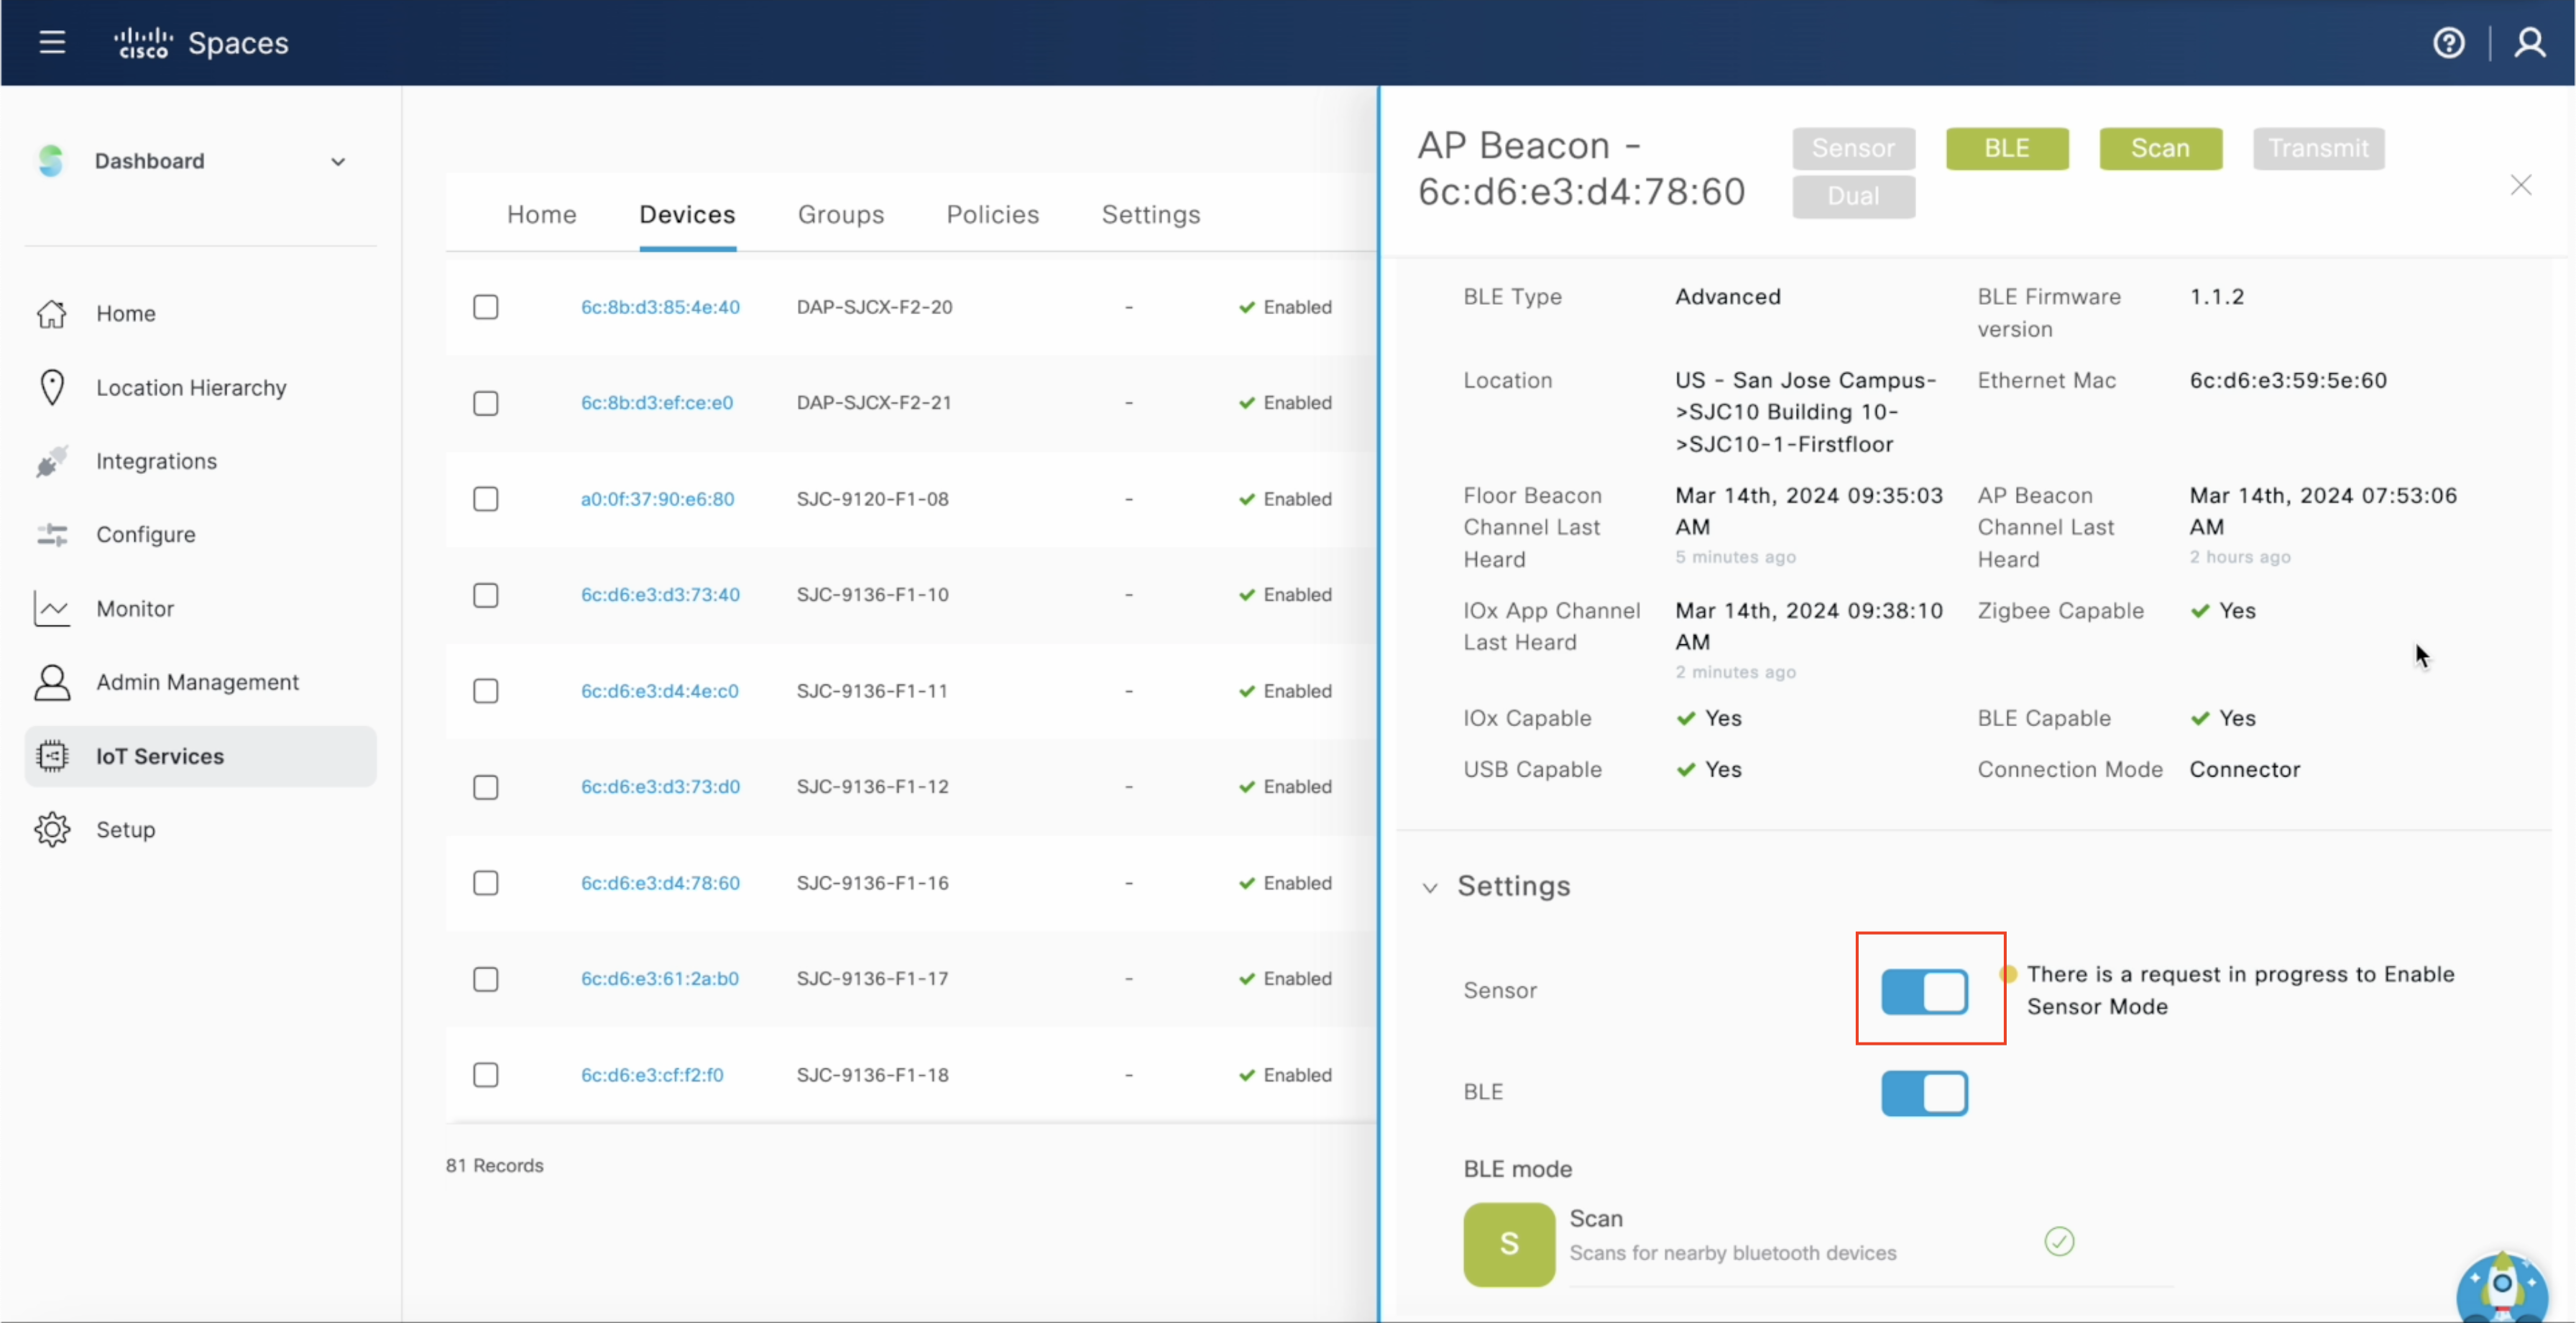Collapse the Settings section chevron
Screen dimensions: 2576x1323
(1430, 888)
